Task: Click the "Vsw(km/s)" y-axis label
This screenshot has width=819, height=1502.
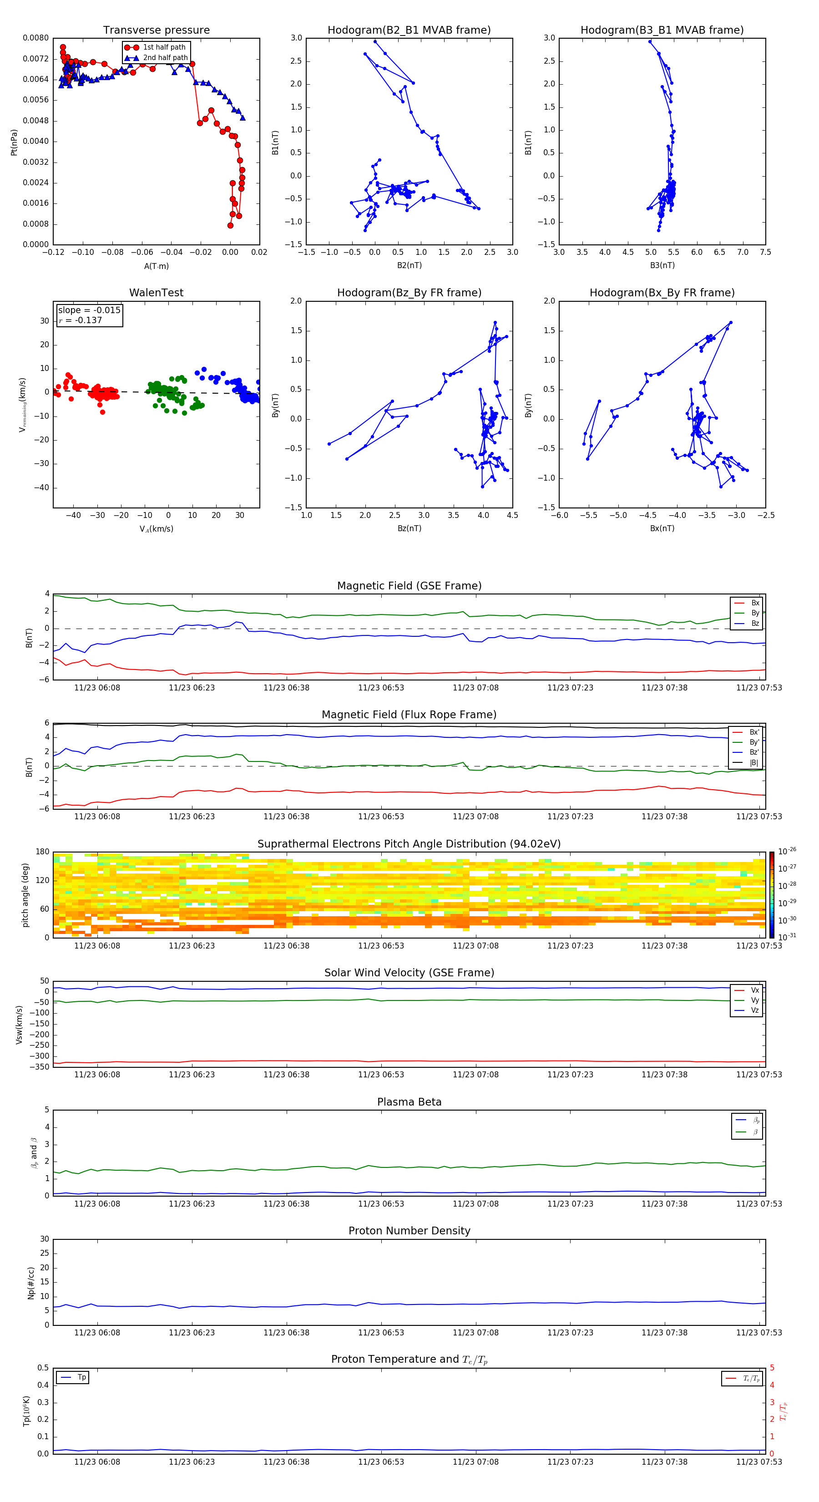Action: pos(19,1025)
